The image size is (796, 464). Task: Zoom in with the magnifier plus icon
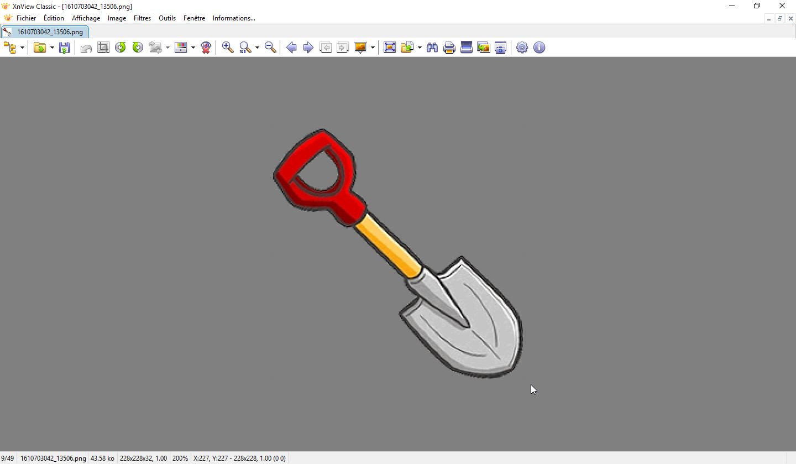(228, 48)
